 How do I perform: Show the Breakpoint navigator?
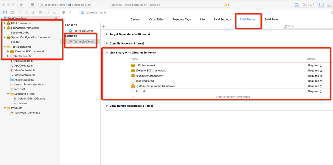click(47, 13)
